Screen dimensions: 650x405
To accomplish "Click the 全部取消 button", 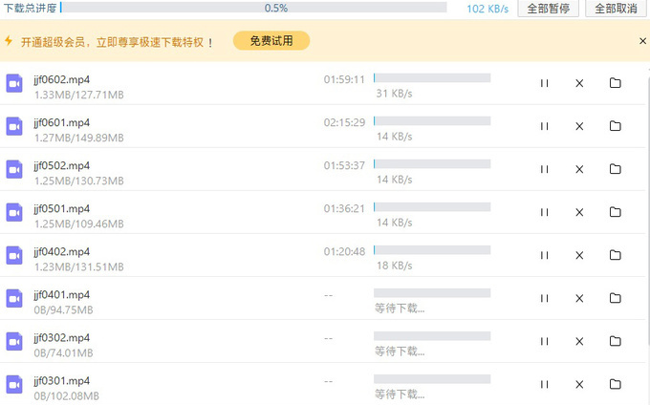I will (615, 9).
